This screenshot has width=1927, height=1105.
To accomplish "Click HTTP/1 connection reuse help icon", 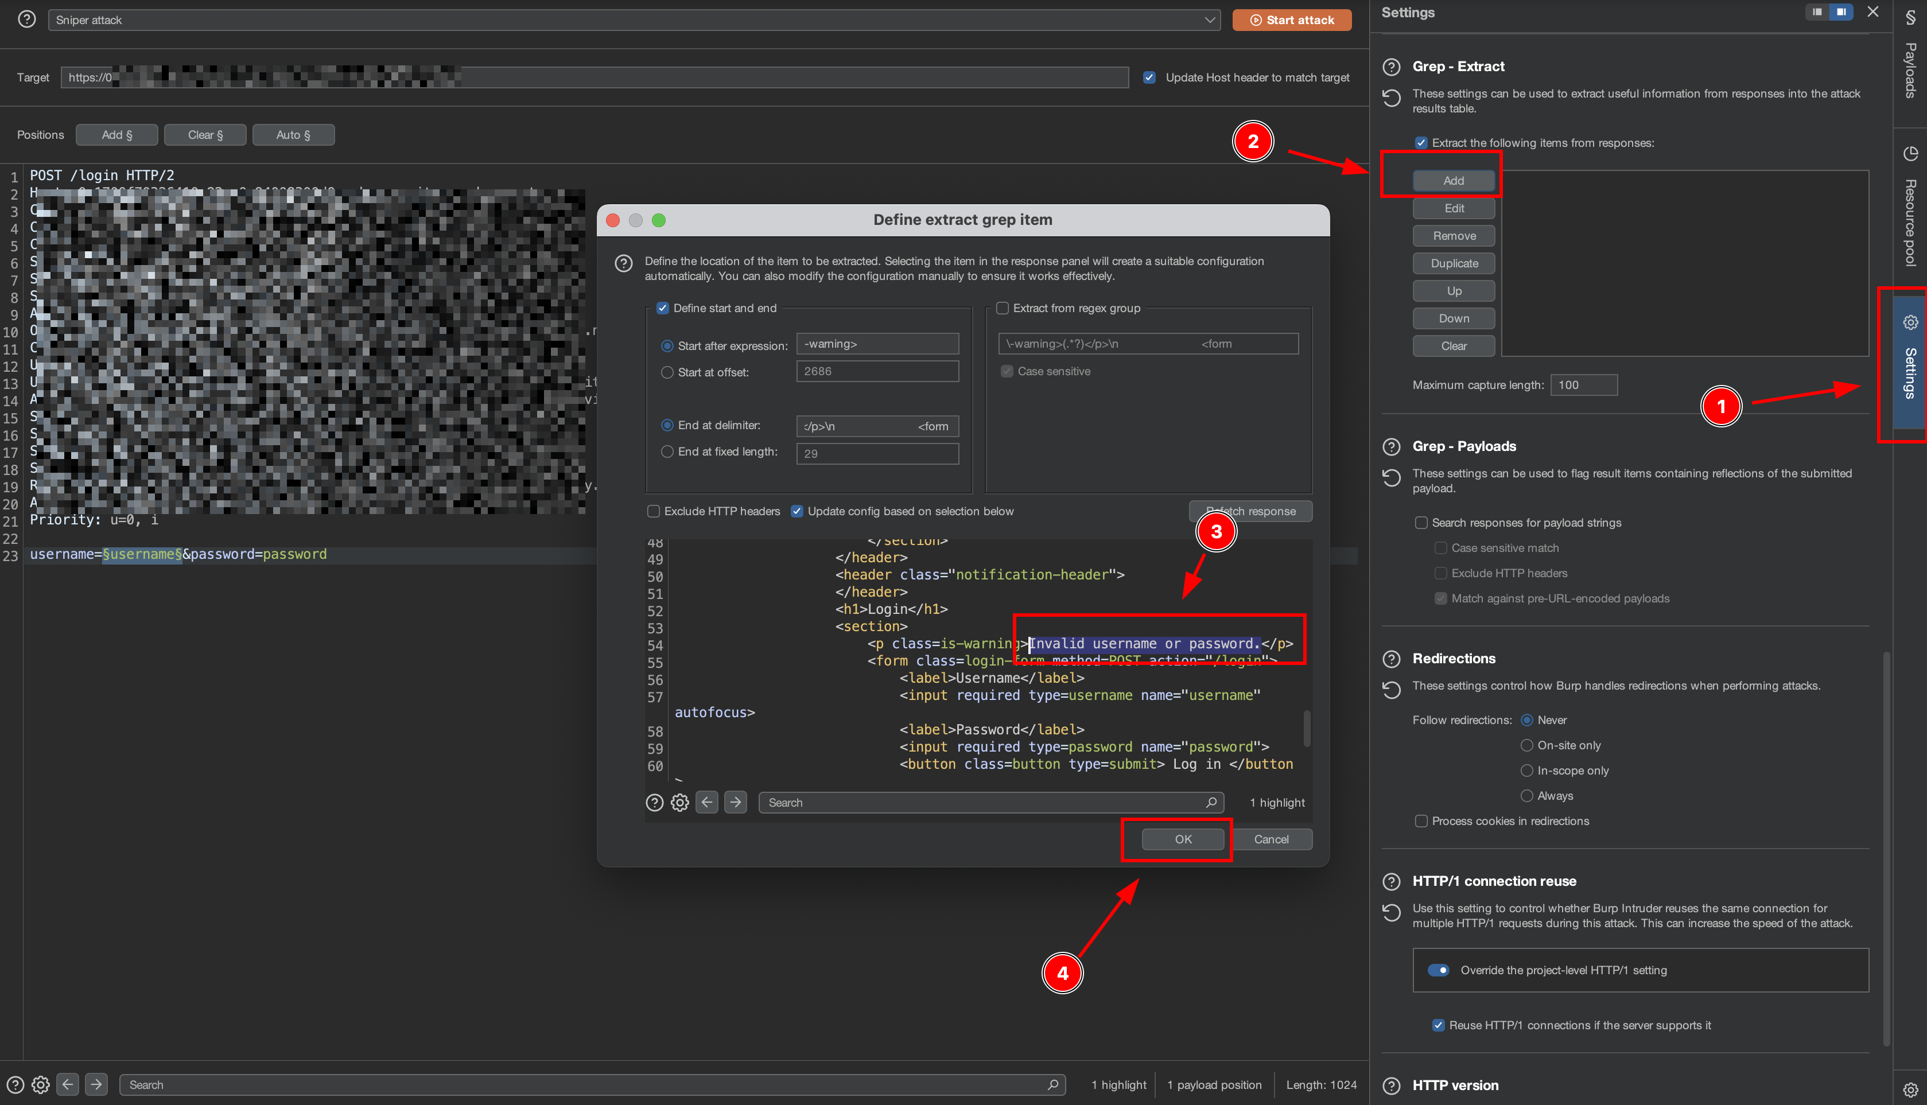I will [x=1391, y=881].
